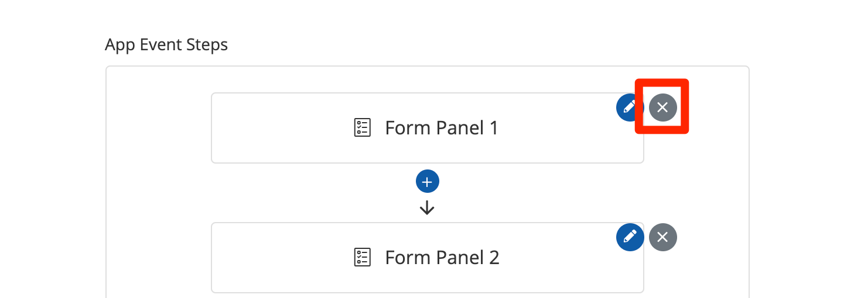This screenshot has width=854, height=298.
Task: Select the Form Panel 1 label text
Action: [x=441, y=127]
